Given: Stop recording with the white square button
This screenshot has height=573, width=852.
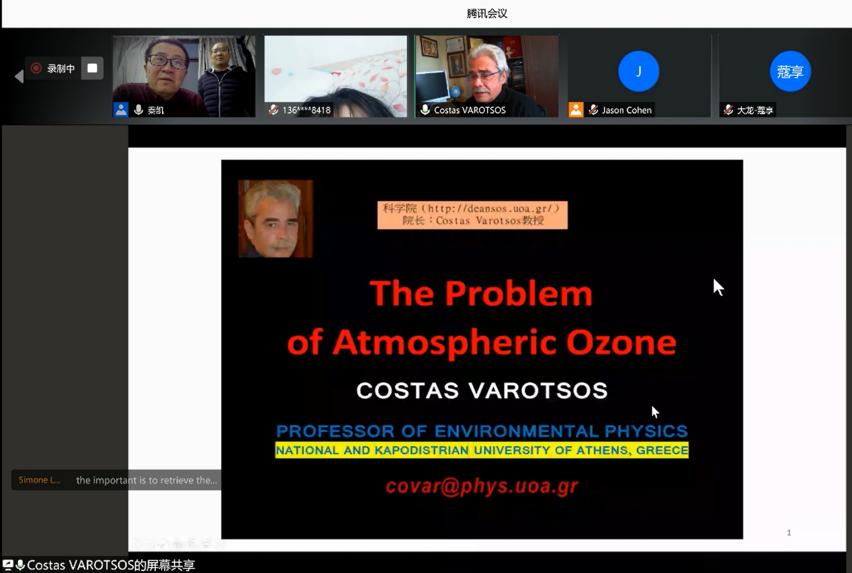Looking at the screenshot, I should pyautogui.click(x=92, y=69).
